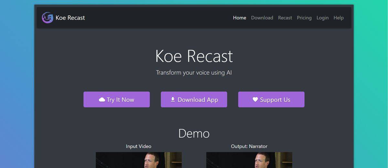Click the 'Input Video' label

tap(139, 146)
